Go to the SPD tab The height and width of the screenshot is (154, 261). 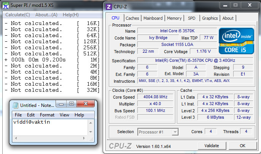(x=192, y=18)
